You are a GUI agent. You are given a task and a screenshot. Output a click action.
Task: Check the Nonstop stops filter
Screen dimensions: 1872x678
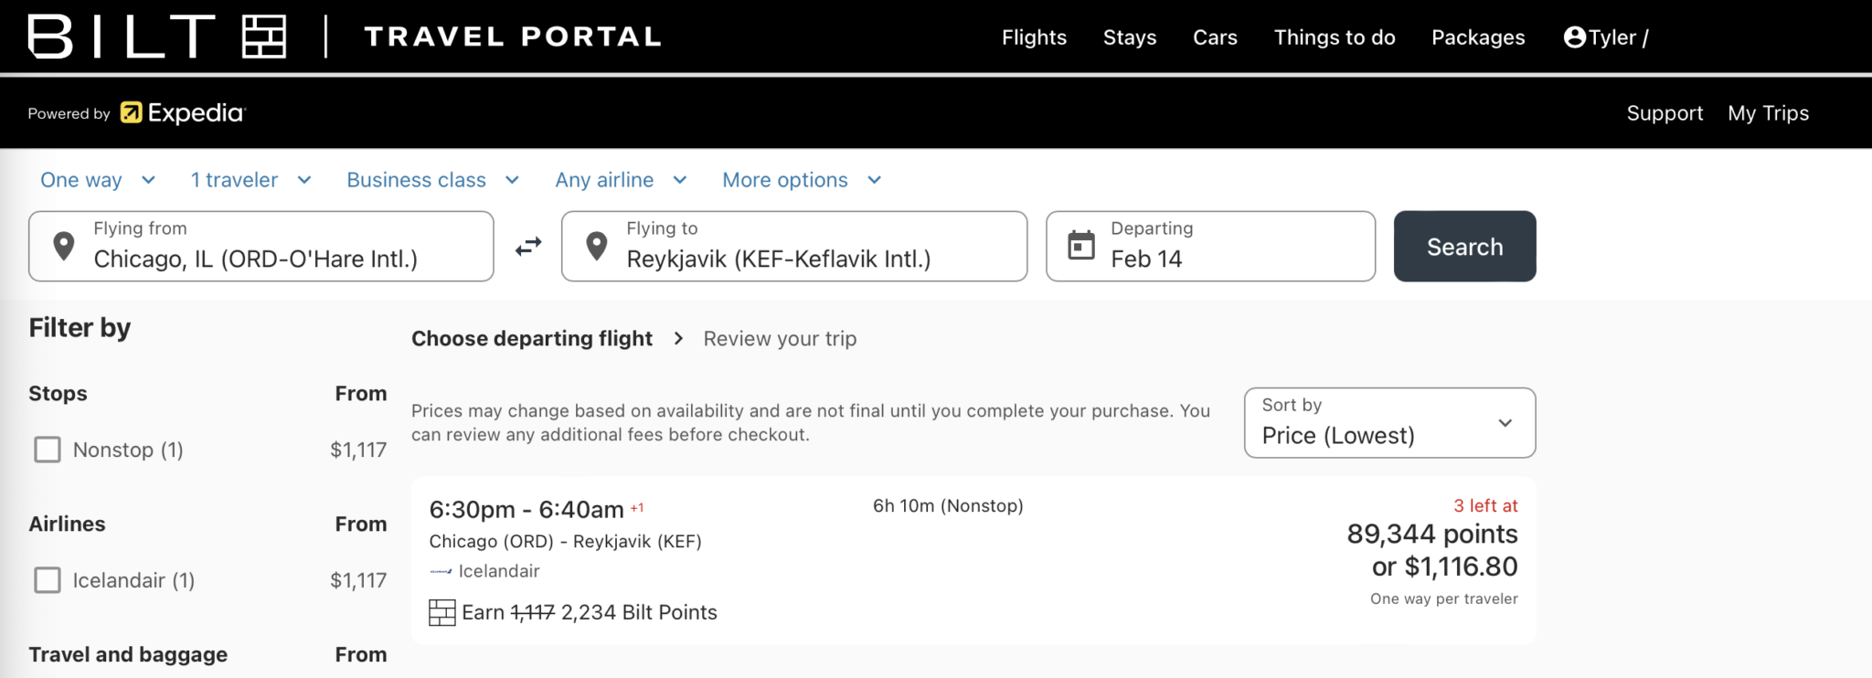pos(48,450)
